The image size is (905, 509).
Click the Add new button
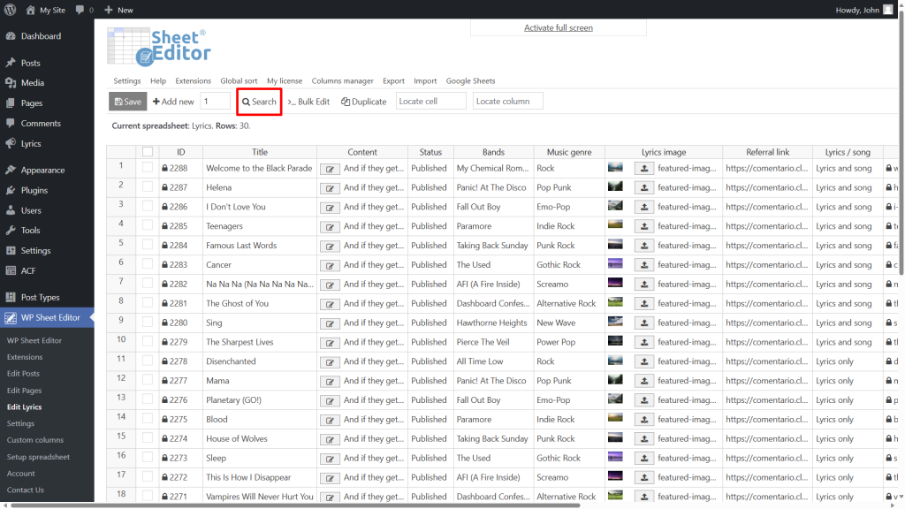pos(173,102)
